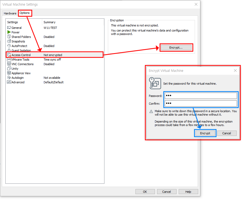The width and height of the screenshot is (242, 200).
Task: Select the Shared Folders row
Action: 55,37
